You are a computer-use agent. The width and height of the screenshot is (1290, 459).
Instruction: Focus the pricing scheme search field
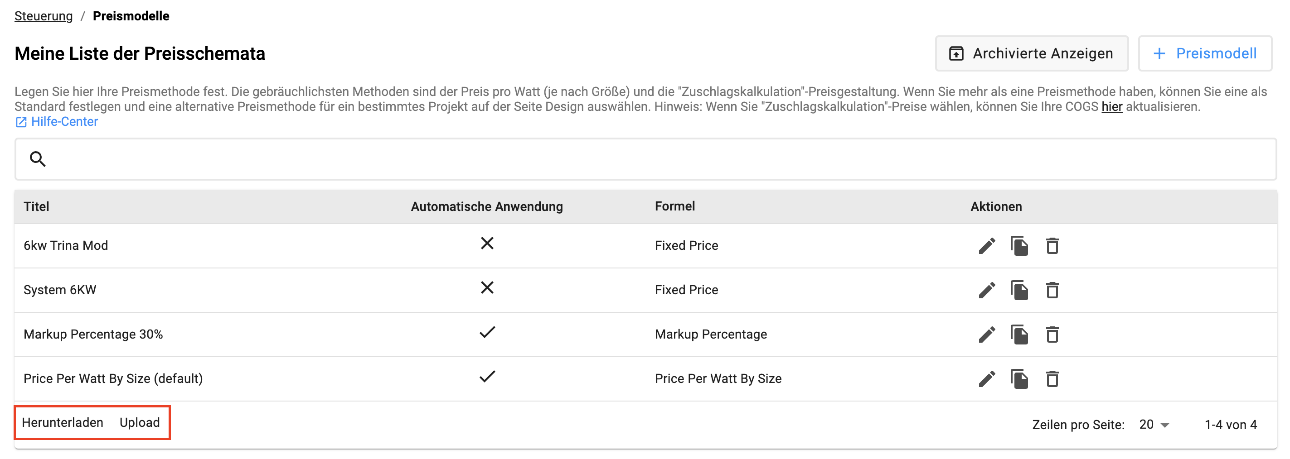(645, 159)
